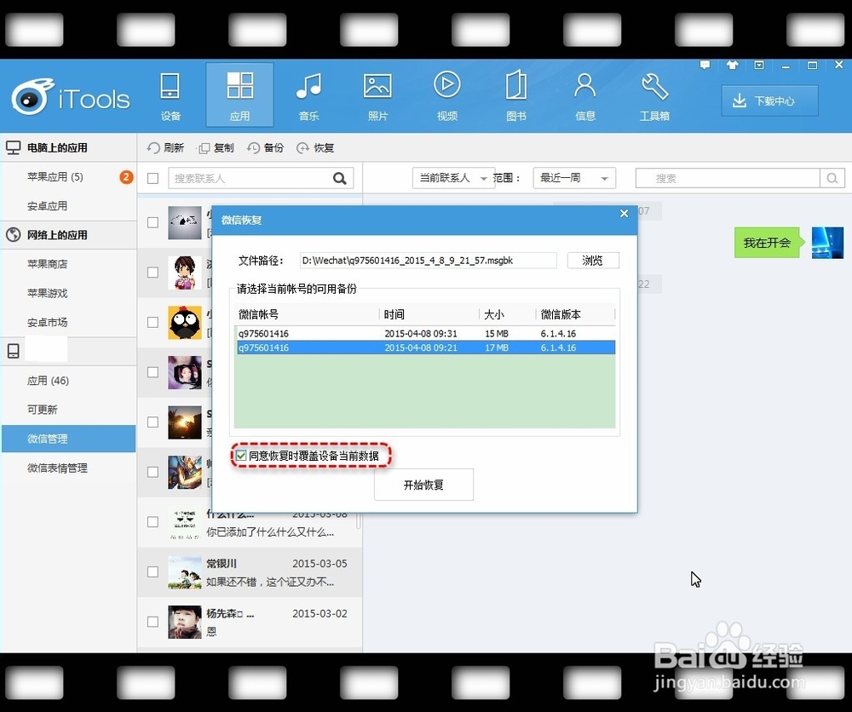Screen dimensions: 852x712
Task: Click the blue avatar beside 我在开会
Action: point(827,243)
